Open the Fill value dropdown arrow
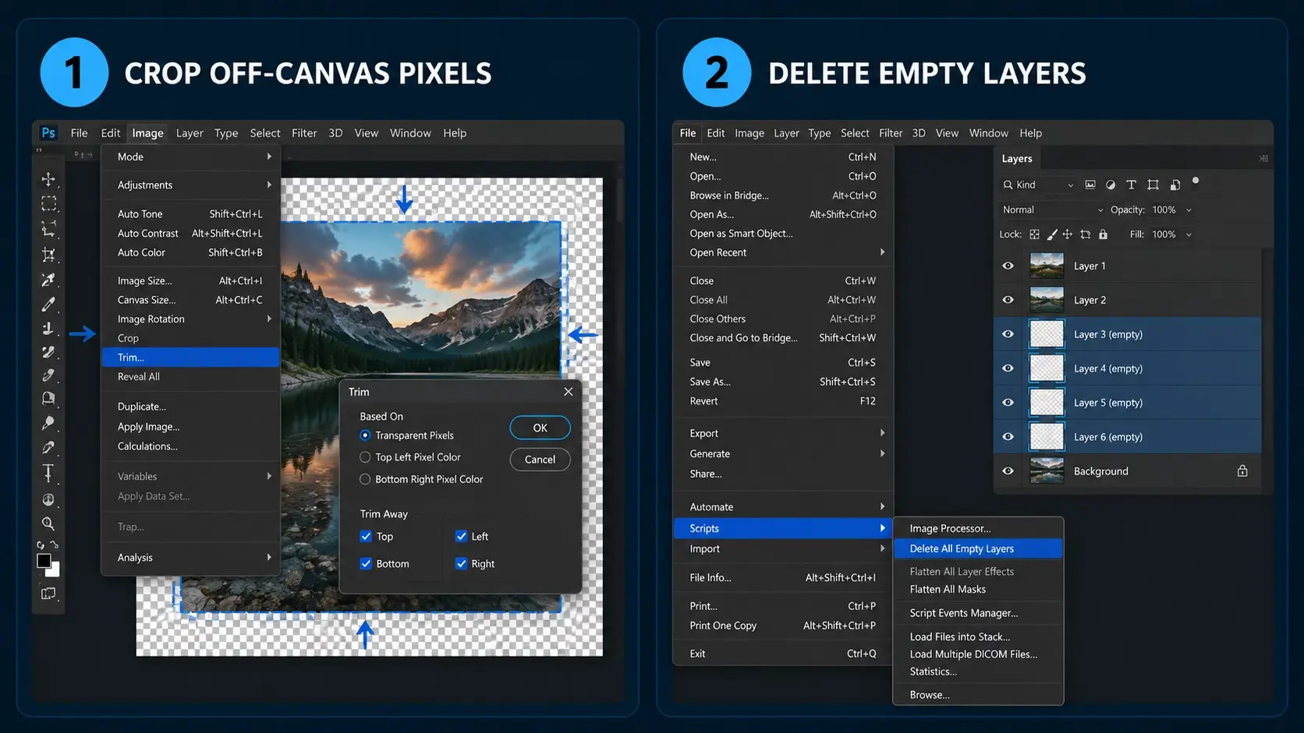The height and width of the screenshot is (733, 1304). coord(1189,234)
